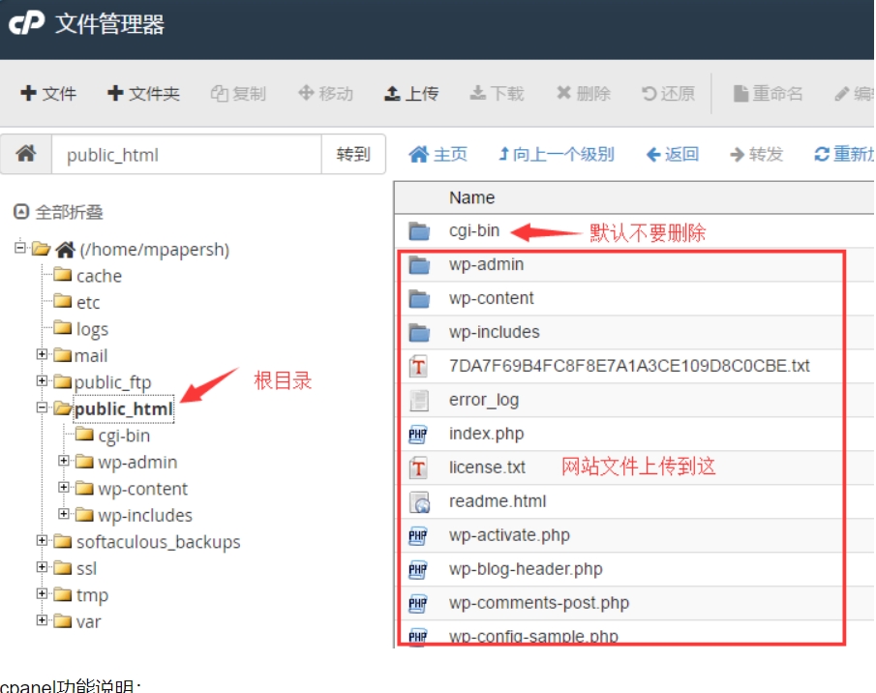Collapse the public_html folder node
This screenshot has height=693, width=876.
click(42, 407)
